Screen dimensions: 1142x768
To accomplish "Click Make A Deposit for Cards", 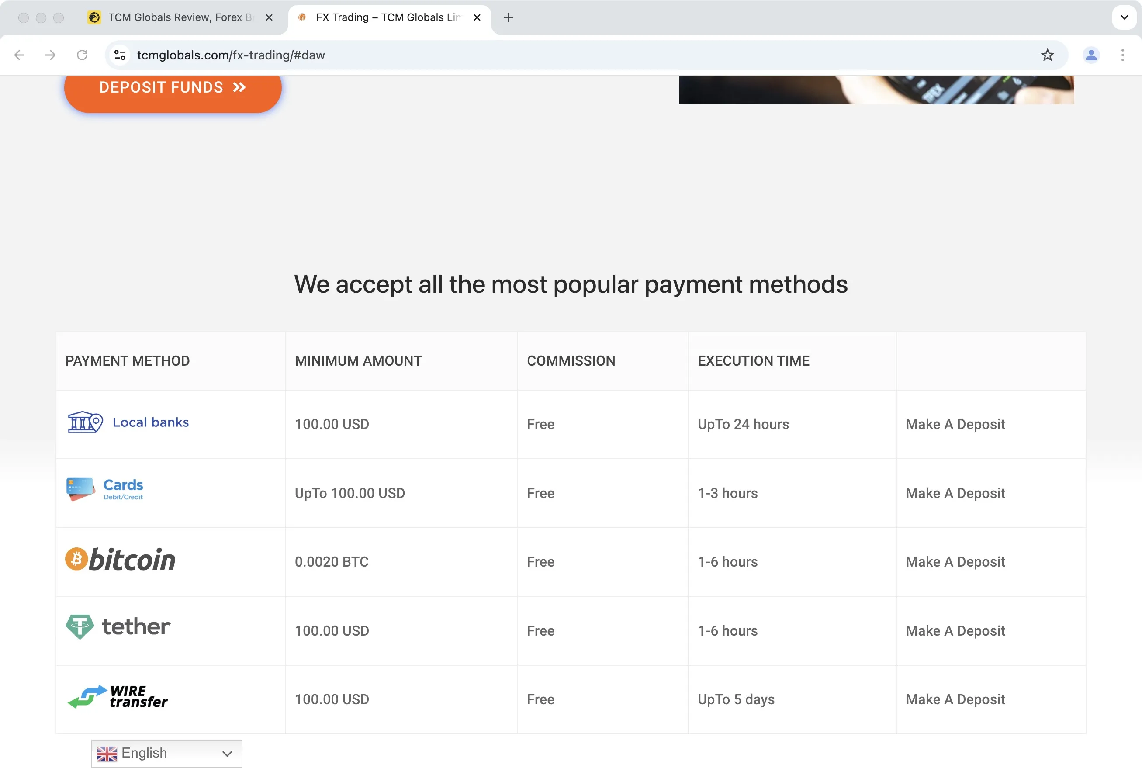I will tap(955, 493).
